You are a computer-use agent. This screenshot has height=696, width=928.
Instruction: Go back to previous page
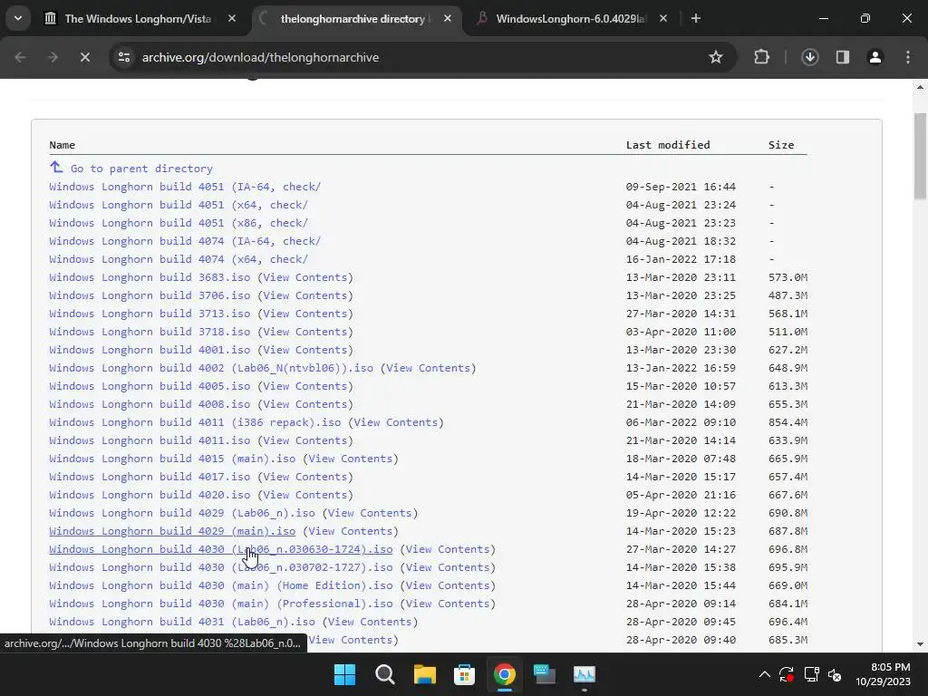(20, 57)
